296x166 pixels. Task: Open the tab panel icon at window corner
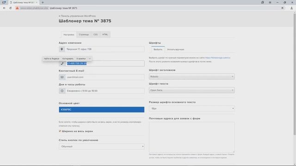click(x=4, y=2)
